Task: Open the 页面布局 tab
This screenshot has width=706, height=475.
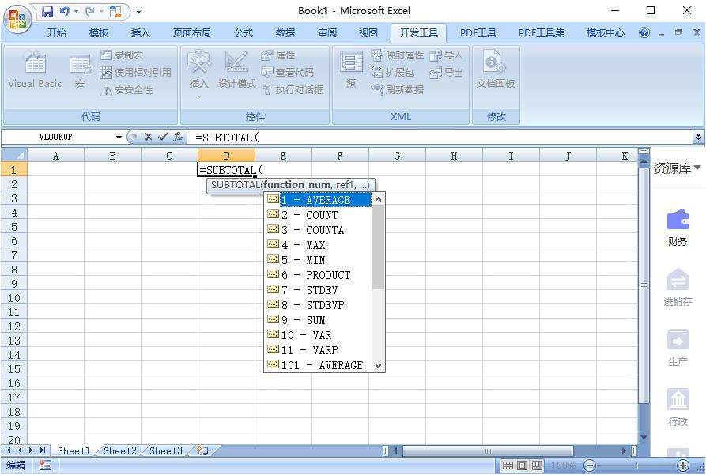Action: tap(192, 32)
